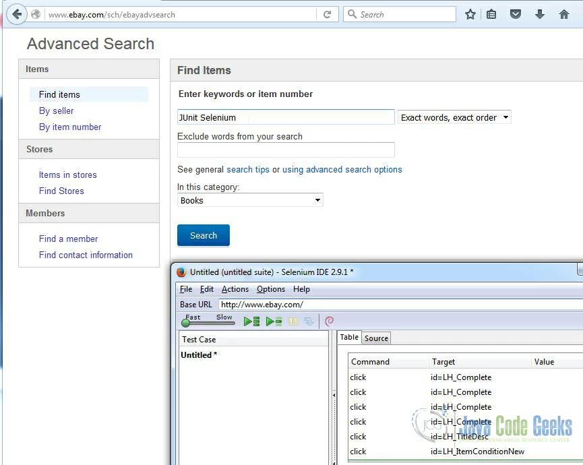Open the Actions menu in Selenium IDE
The width and height of the screenshot is (583, 465).
click(x=235, y=289)
